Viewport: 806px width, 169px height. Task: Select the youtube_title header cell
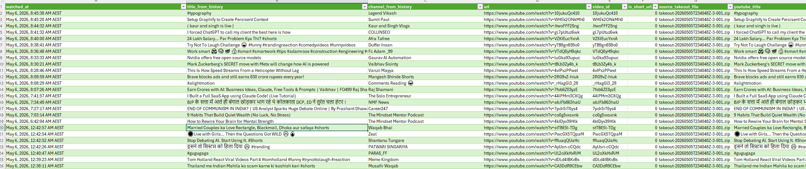[769, 7]
